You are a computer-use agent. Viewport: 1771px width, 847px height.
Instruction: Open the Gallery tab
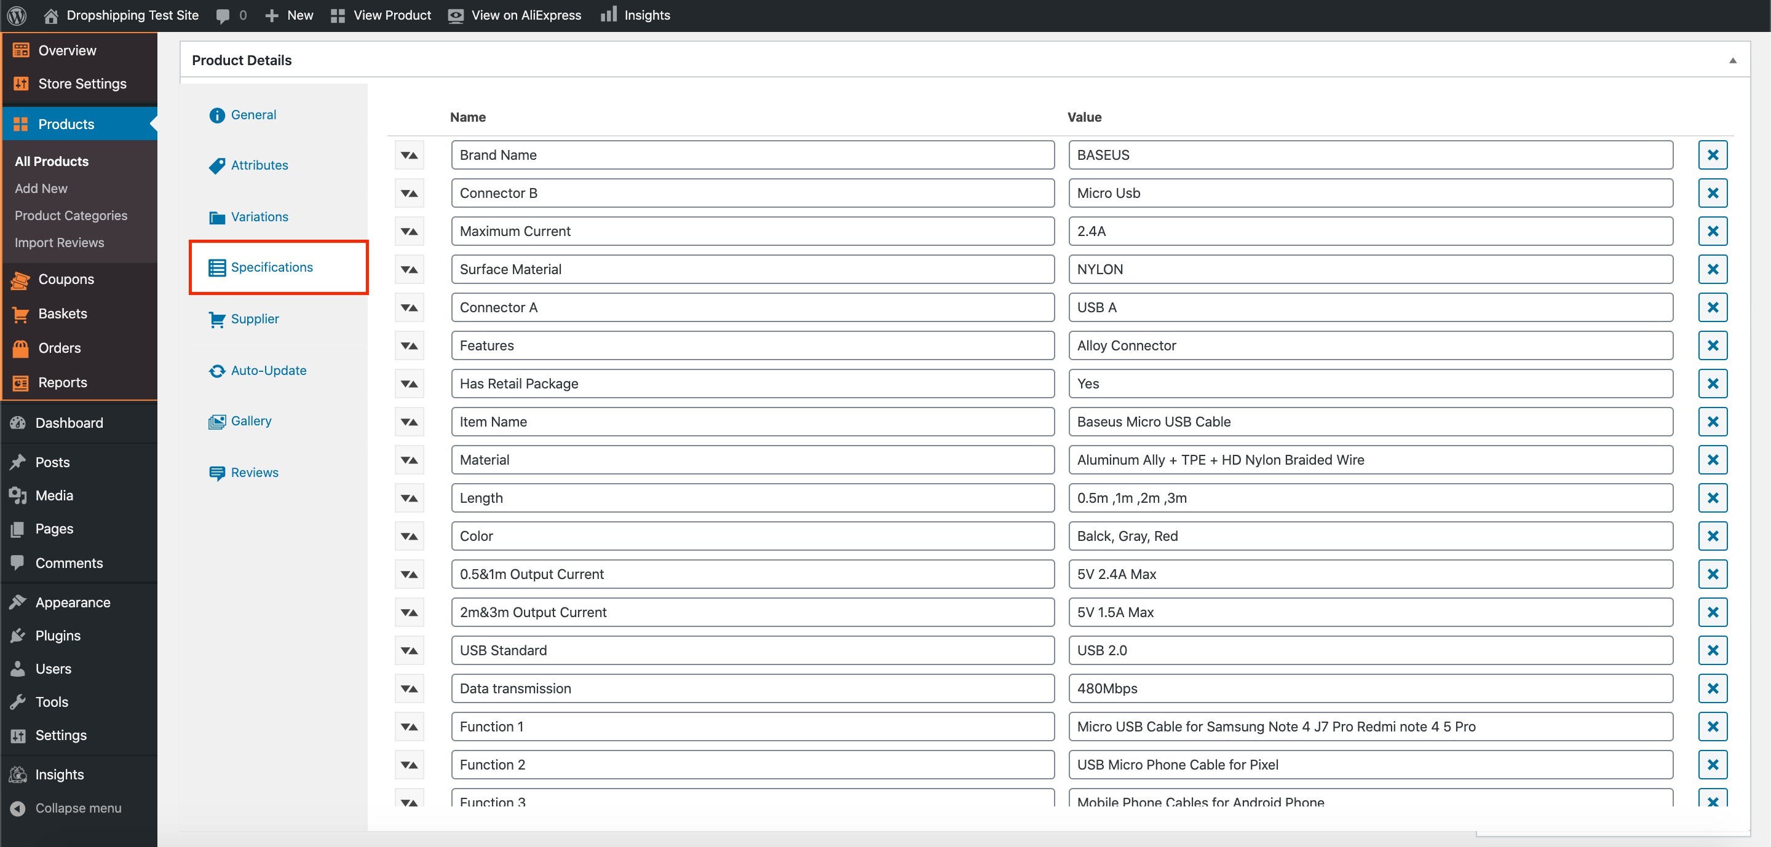pos(250,421)
